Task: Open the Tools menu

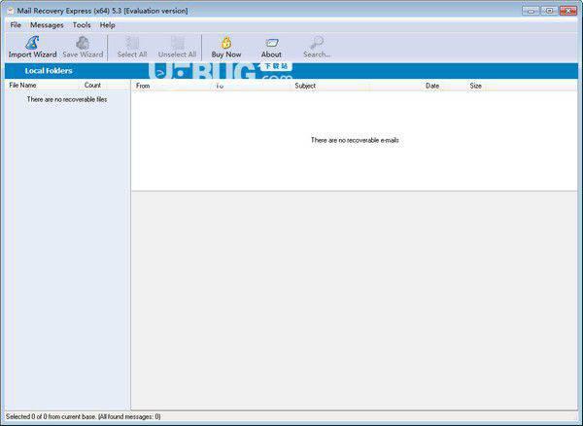Action: [x=82, y=25]
